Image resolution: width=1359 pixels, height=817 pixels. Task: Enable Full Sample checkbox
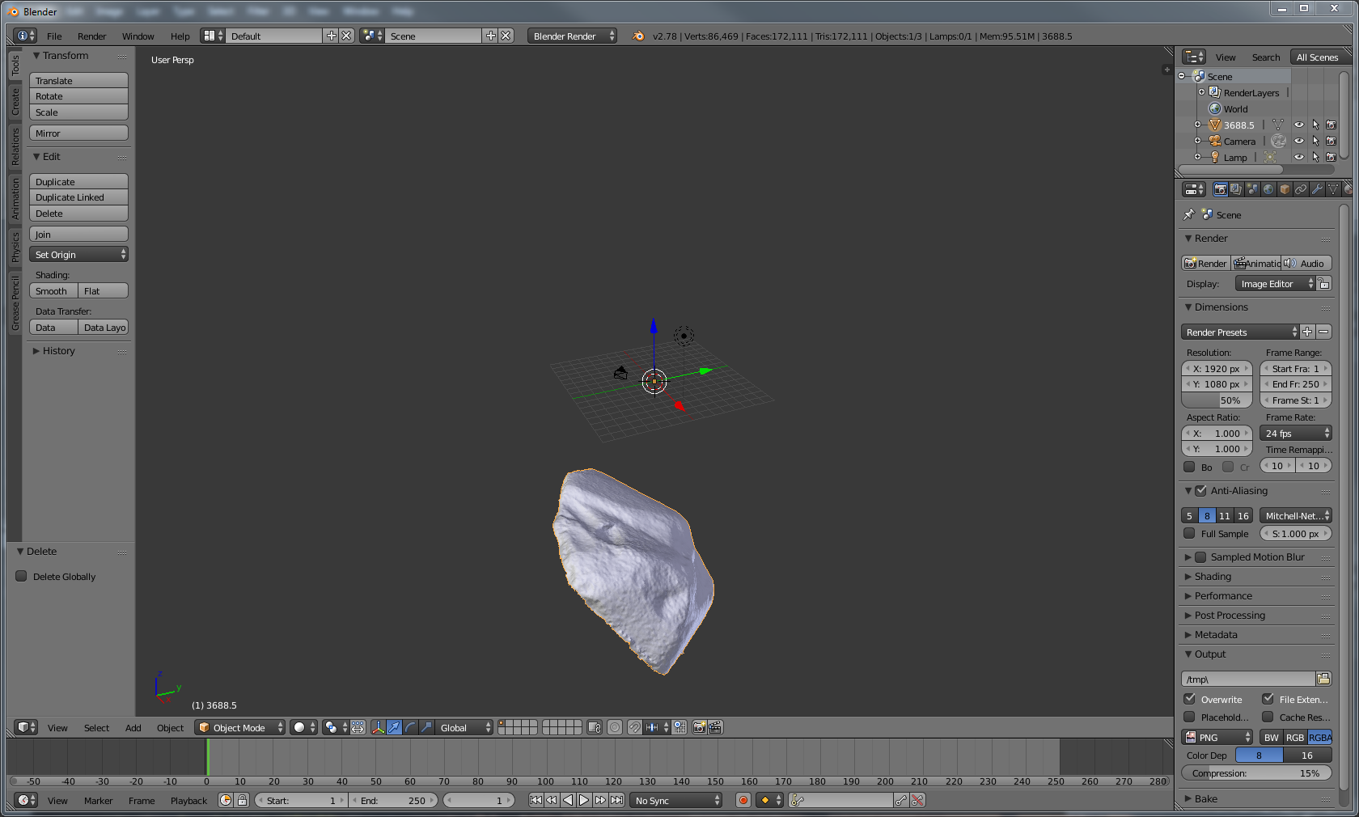[1189, 534]
